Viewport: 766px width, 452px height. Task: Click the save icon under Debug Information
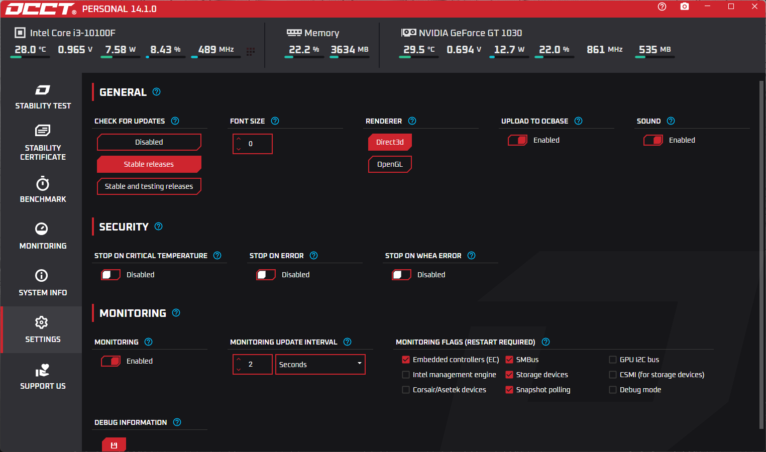tap(114, 445)
